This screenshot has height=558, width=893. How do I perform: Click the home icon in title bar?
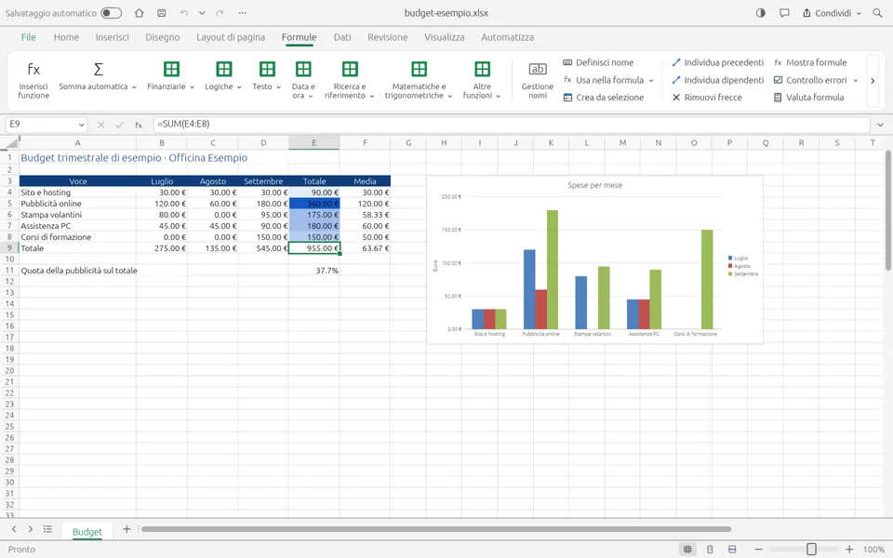pyautogui.click(x=139, y=12)
